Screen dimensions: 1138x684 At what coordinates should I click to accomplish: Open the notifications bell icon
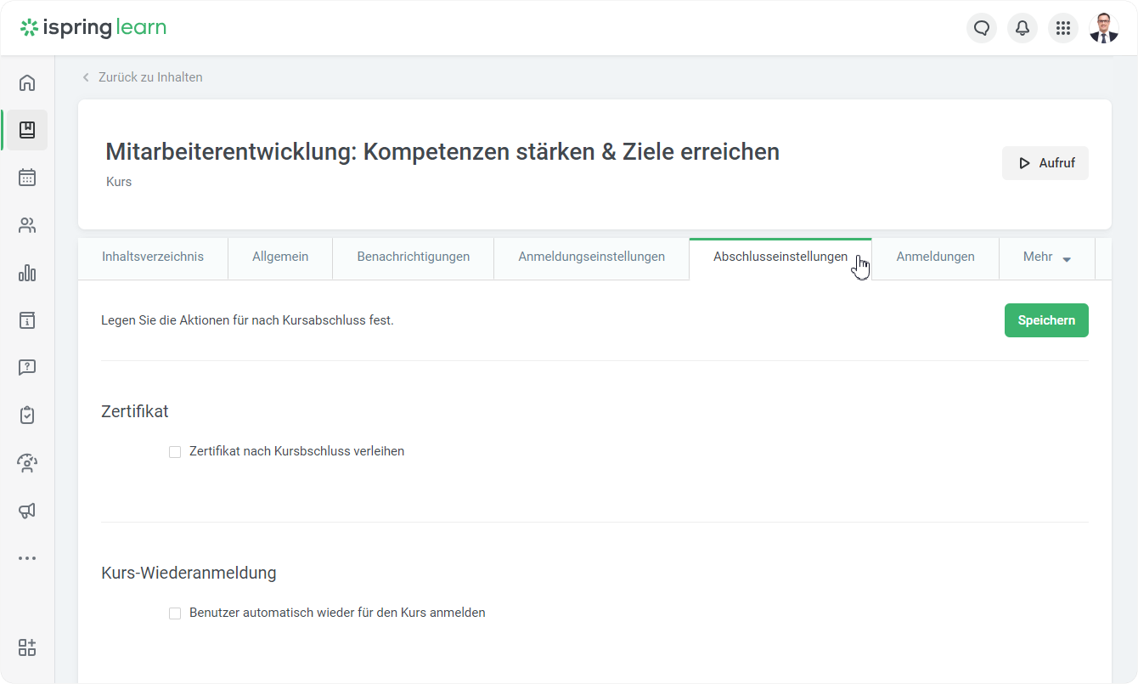coord(1023,28)
